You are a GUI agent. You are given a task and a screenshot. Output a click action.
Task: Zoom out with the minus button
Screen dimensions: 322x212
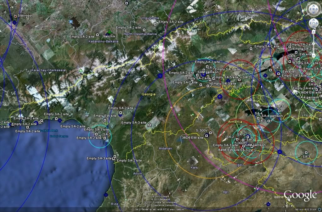314,55
